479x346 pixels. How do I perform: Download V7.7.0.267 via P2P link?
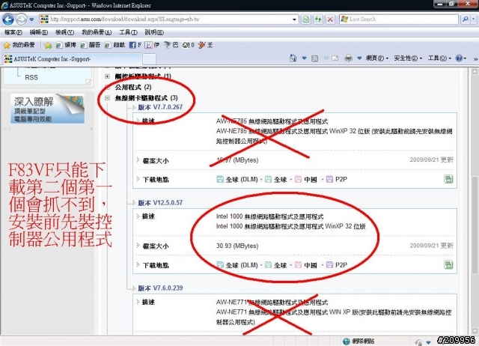(337, 180)
